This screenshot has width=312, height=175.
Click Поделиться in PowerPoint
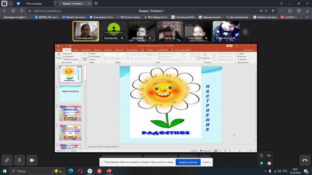(x=249, y=50)
